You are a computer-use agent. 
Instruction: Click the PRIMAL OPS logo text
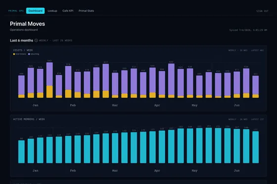tap(16, 11)
